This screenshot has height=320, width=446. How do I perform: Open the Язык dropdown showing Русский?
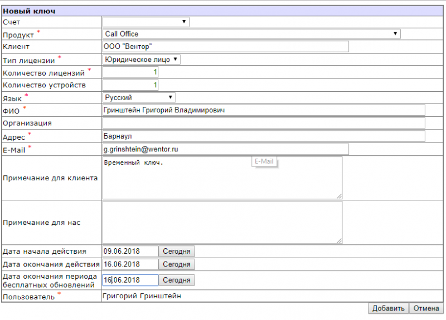pos(139,98)
